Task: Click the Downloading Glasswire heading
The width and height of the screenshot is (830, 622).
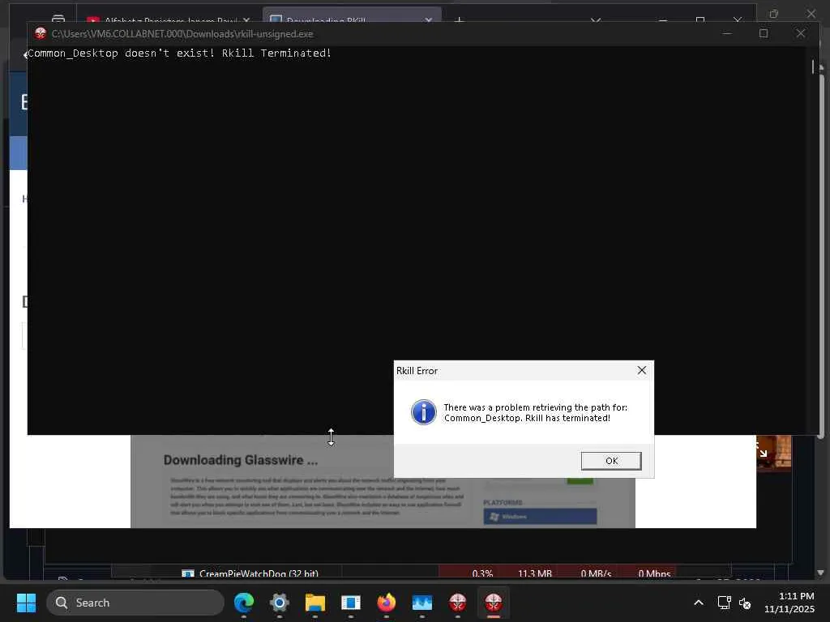Action: (240, 460)
